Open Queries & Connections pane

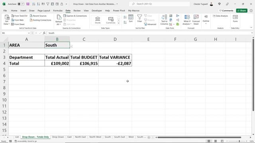75,16
